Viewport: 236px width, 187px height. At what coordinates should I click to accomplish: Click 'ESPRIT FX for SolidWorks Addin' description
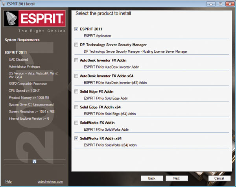pos(107,130)
